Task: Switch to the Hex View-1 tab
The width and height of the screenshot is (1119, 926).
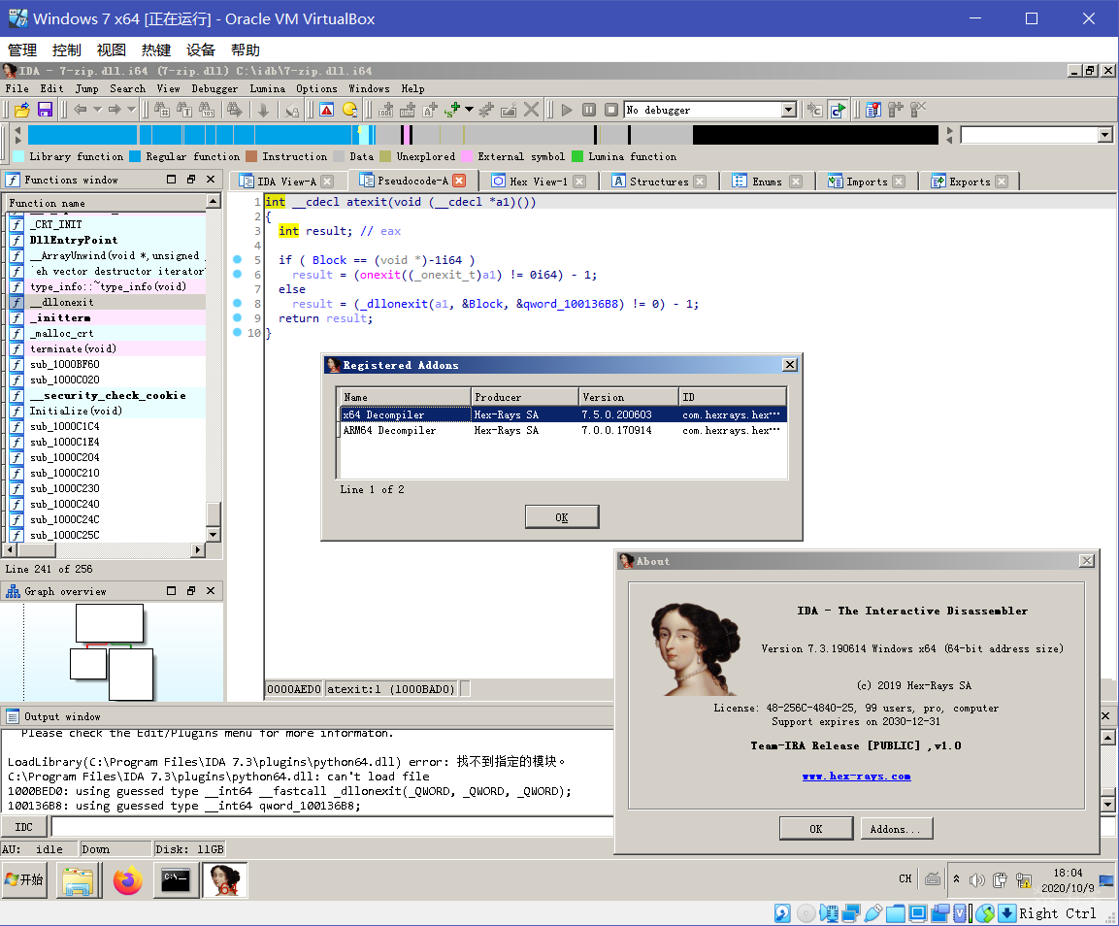Action: [538, 182]
